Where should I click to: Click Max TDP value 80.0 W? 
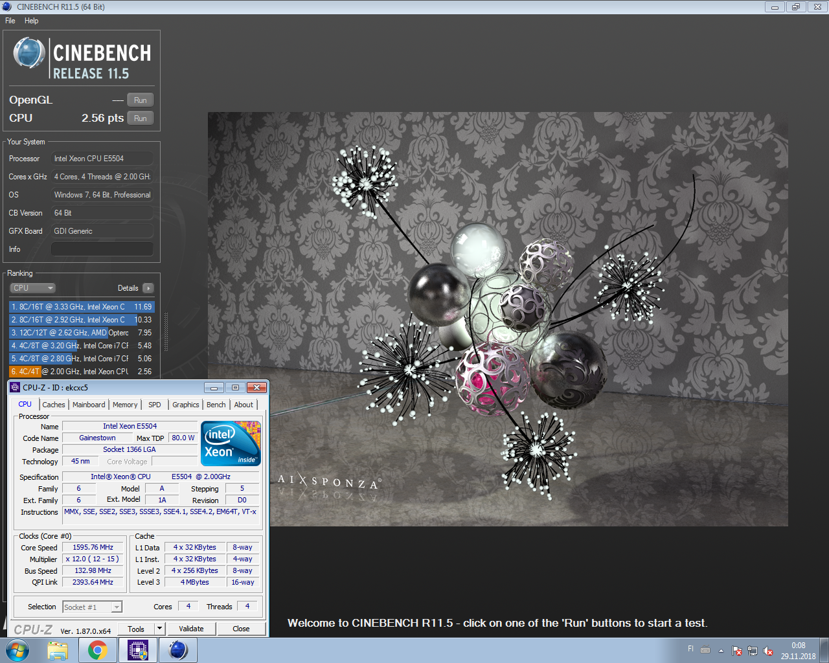coord(183,438)
